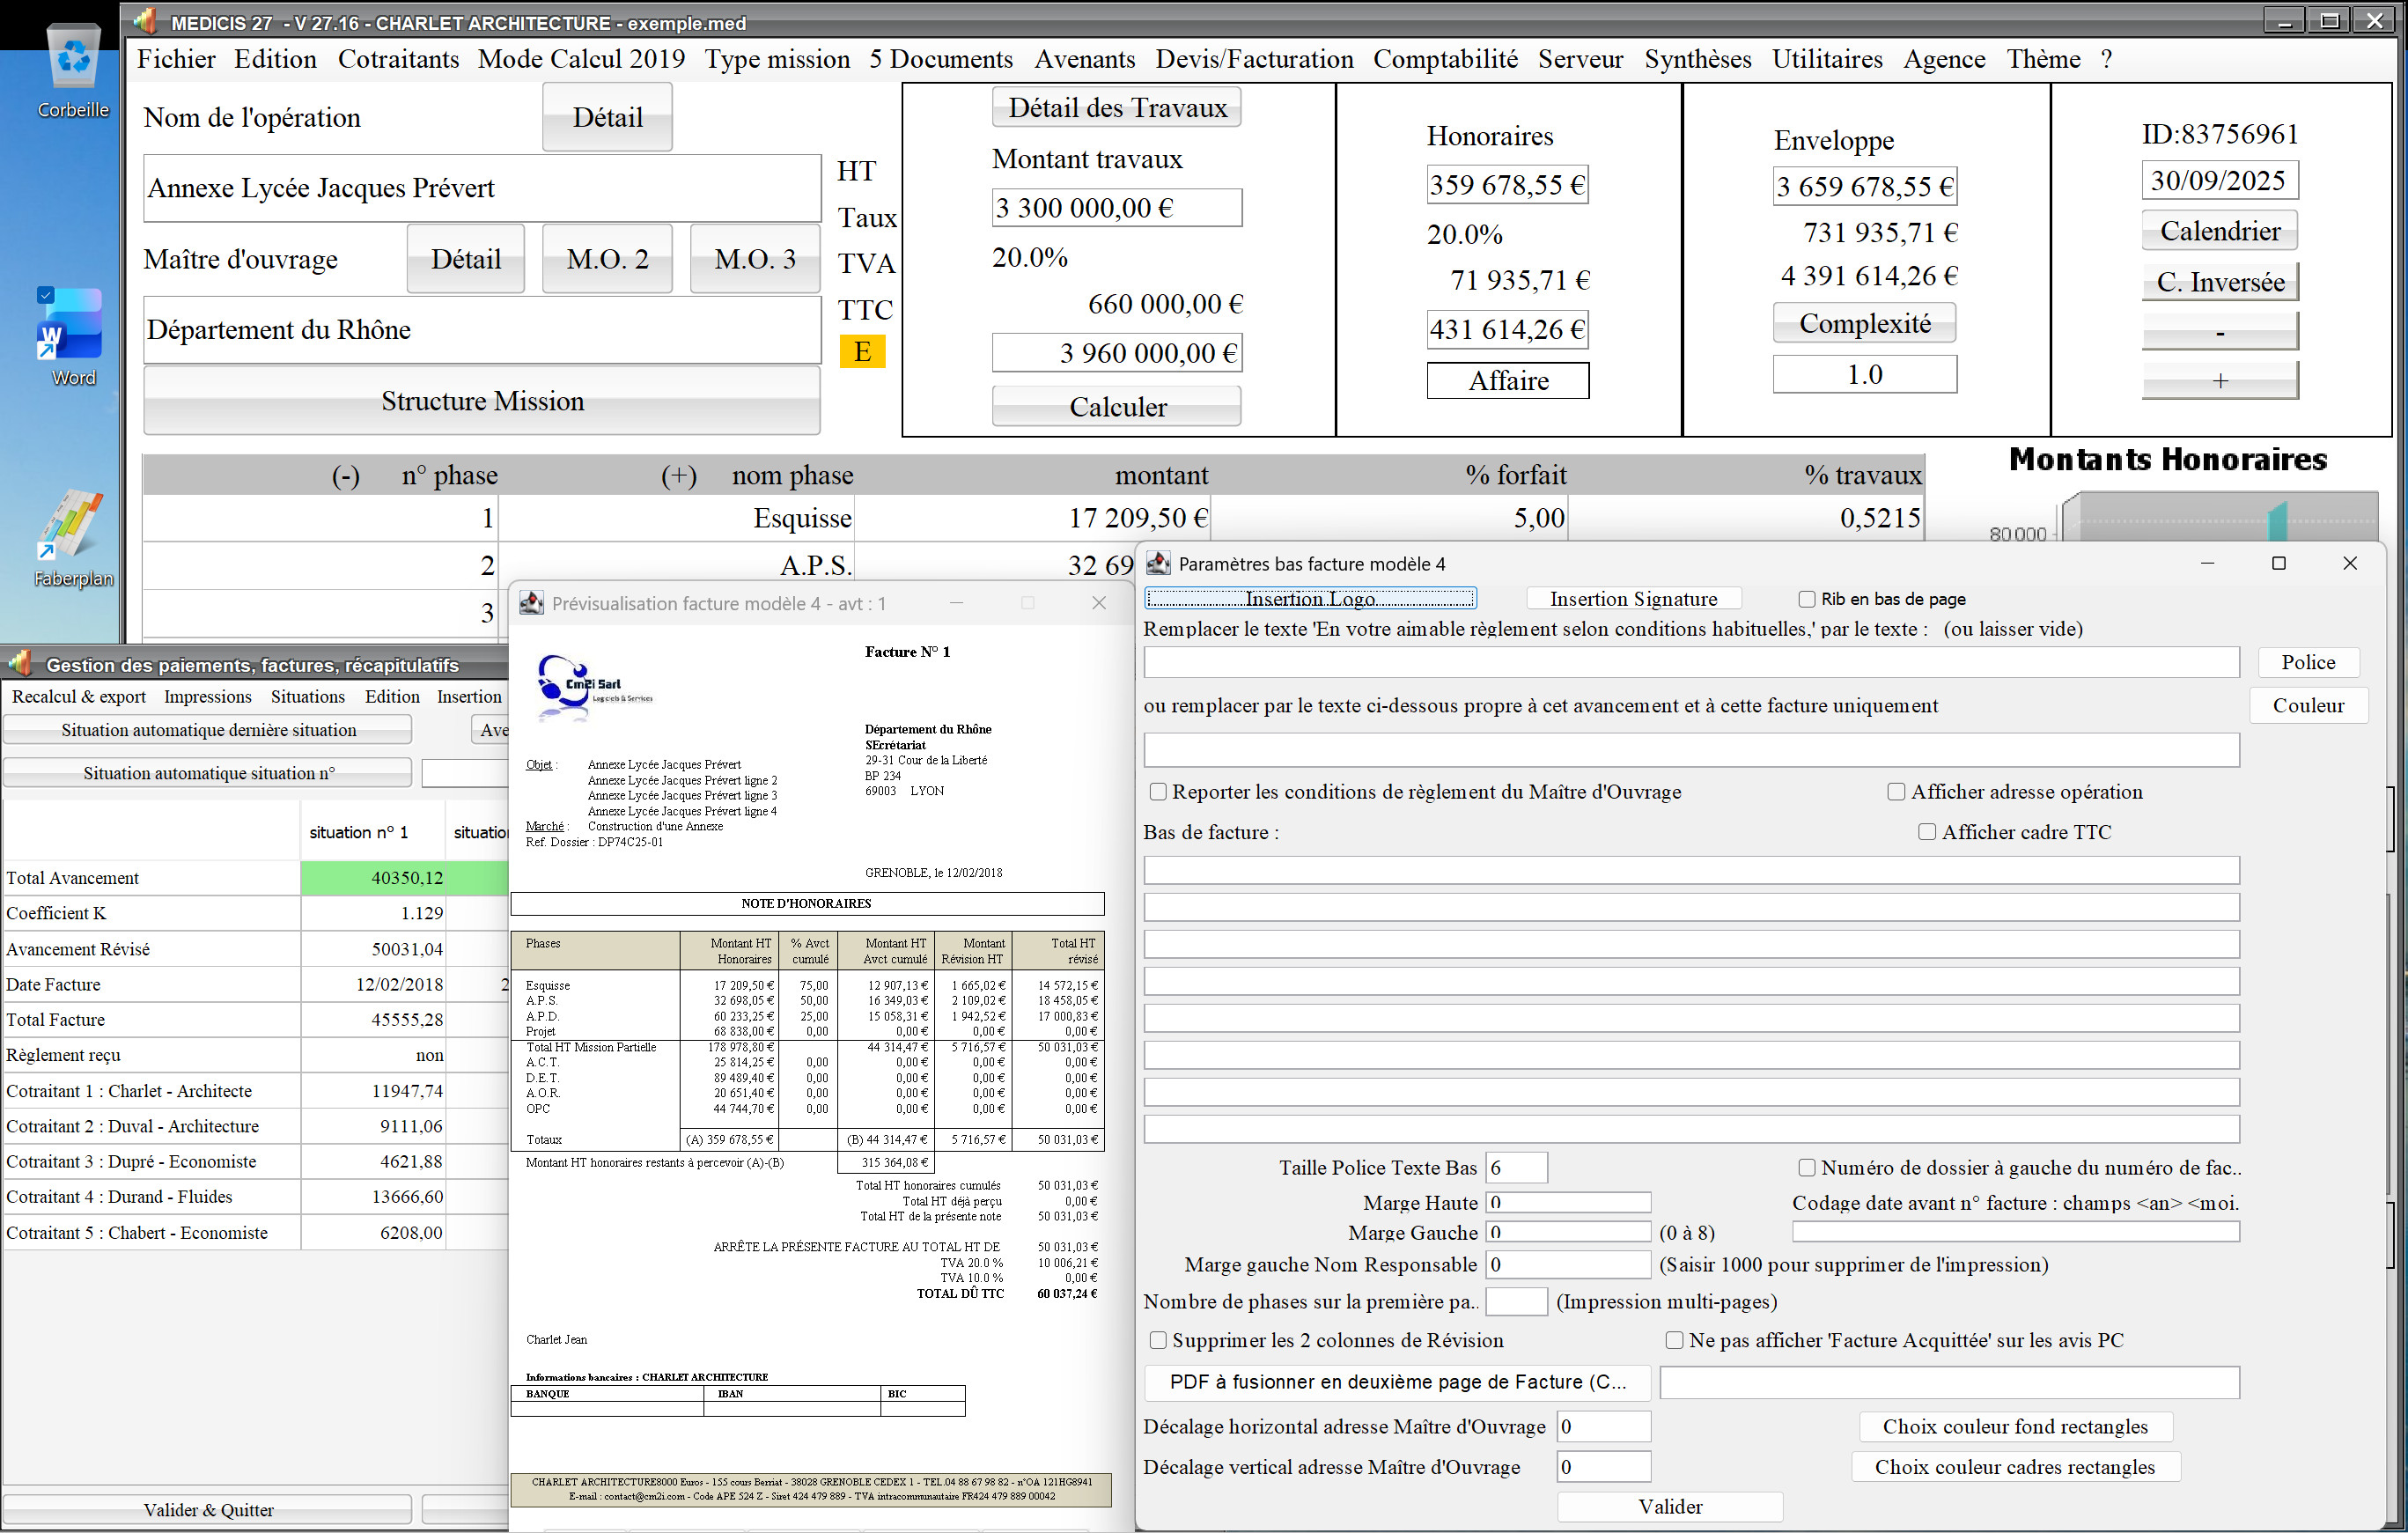Click Détail des Travaux button

pos(1117,108)
